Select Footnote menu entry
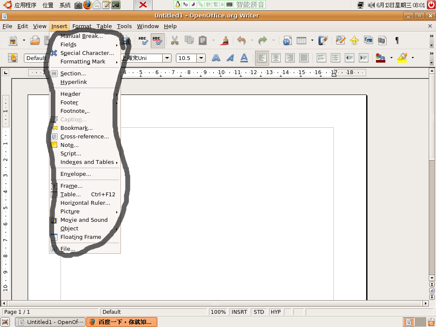This screenshot has width=436, height=327. tap(85, 111)
